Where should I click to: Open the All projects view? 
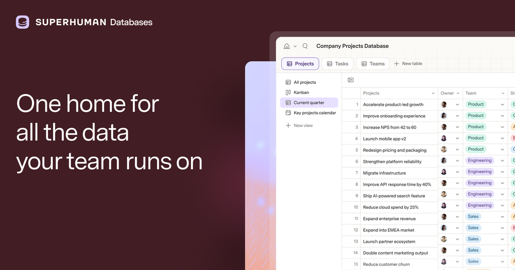[x=309, y=82]
